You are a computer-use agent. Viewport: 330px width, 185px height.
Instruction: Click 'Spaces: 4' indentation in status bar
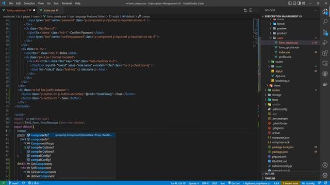pyautogui.click(x=193, y=183)
